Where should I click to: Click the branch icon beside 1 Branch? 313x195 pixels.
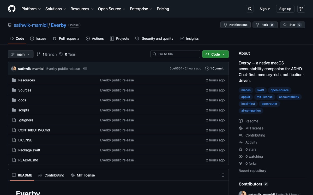[x=39, y=54]
